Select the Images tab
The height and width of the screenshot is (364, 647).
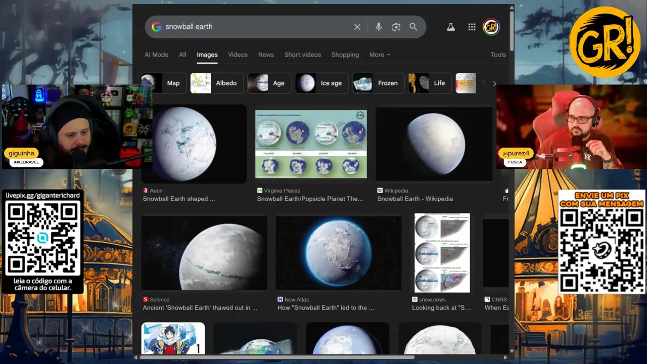click(x=207, y=55)
